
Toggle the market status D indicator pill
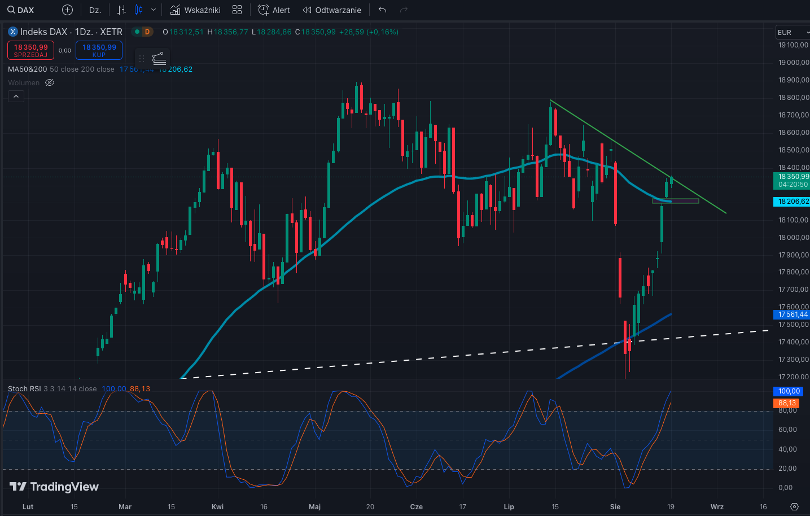pyautogui.click(x=143, y=32)
